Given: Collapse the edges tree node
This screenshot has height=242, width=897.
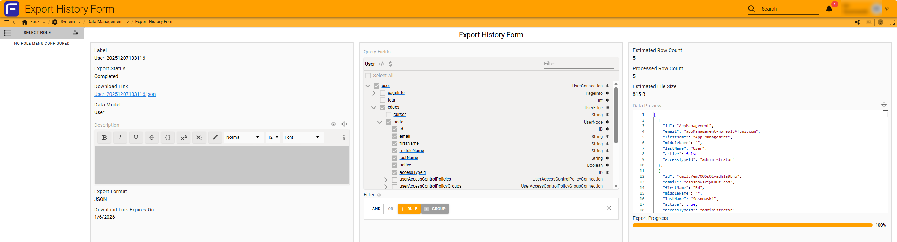Looking at the screenshot, I should click(374, 107).
